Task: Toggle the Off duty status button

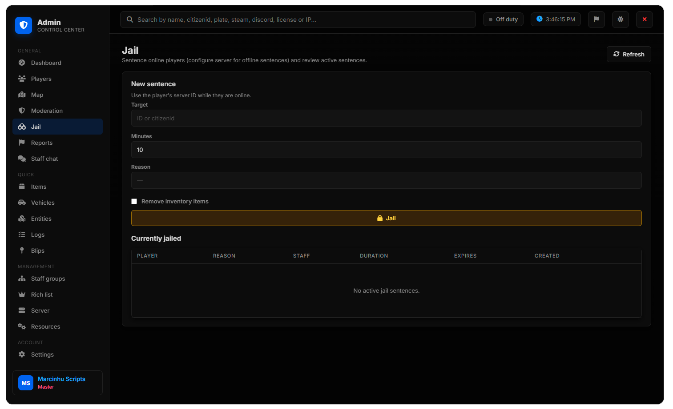Action: [503, 20]
